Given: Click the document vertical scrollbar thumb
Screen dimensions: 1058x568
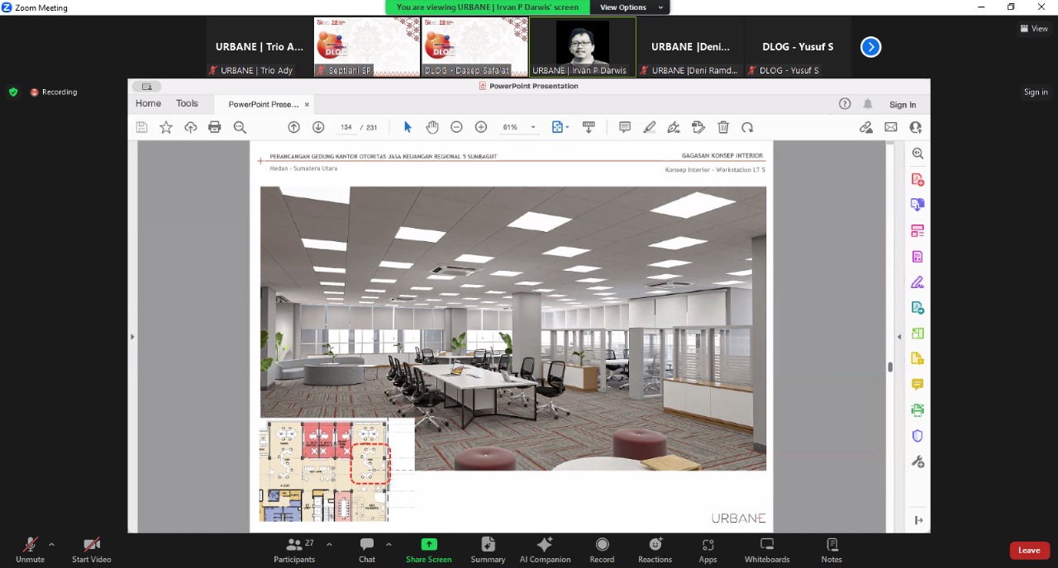Looking at the screenshot, I should 889,367.
